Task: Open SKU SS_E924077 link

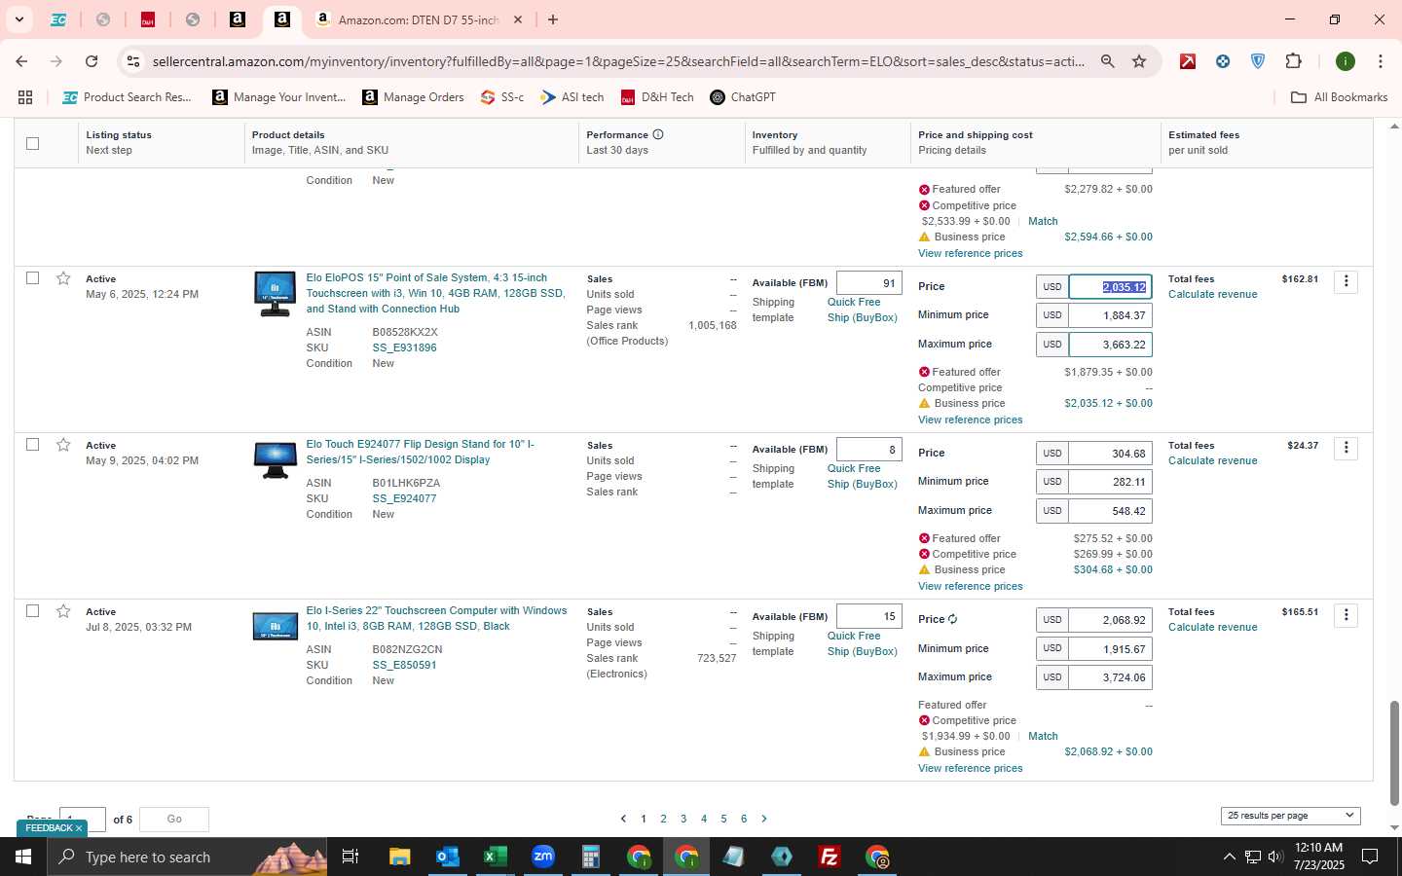Action: point(404,498)
